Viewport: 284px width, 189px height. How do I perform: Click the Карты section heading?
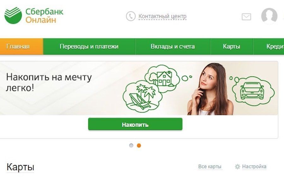20,167
